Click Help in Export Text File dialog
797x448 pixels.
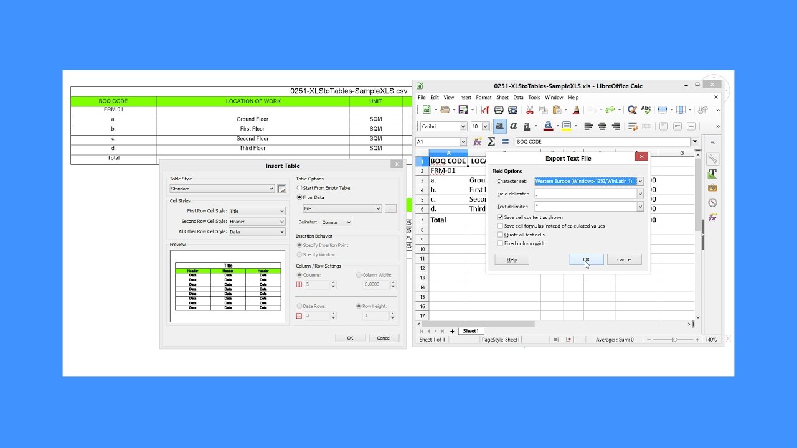(x=512, y=259)
